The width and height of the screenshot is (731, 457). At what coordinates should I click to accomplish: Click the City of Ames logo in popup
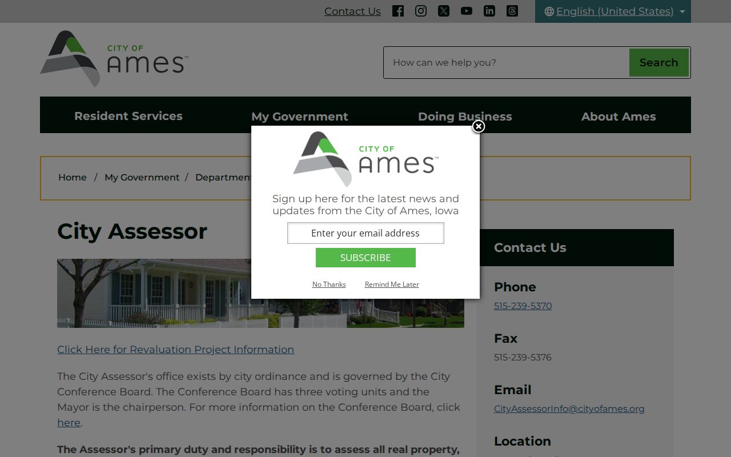pyautogui.click(x=365, y=159)
